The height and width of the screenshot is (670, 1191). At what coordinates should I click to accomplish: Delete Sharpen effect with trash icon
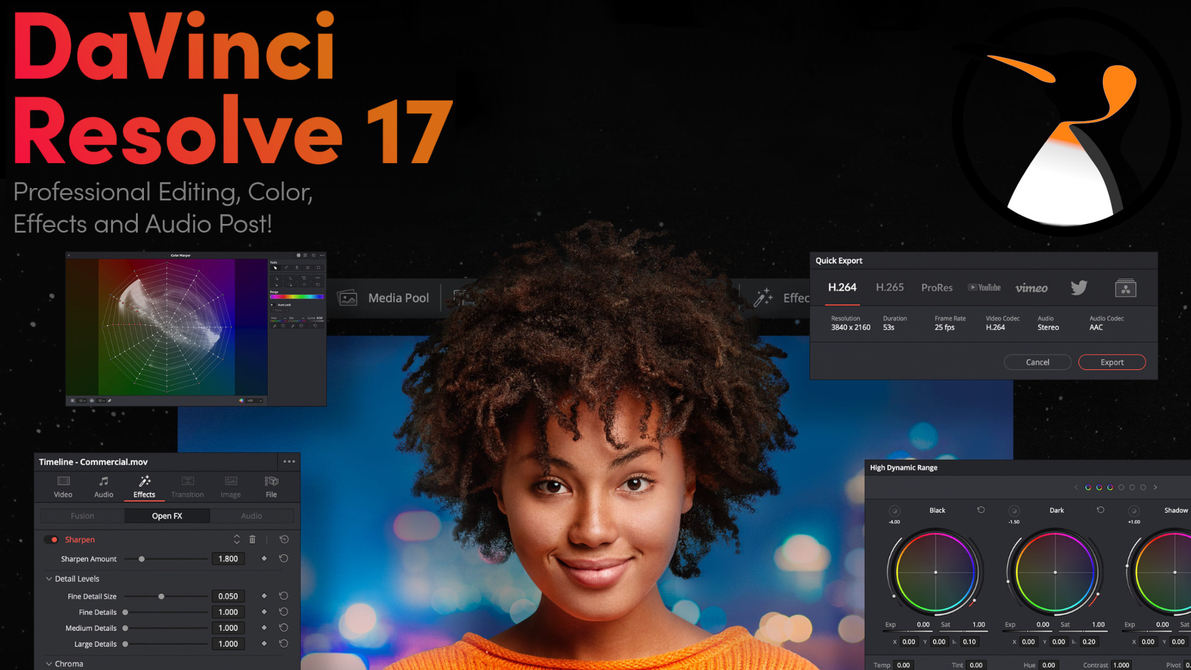pyautogui.click(x=252, y=540)
